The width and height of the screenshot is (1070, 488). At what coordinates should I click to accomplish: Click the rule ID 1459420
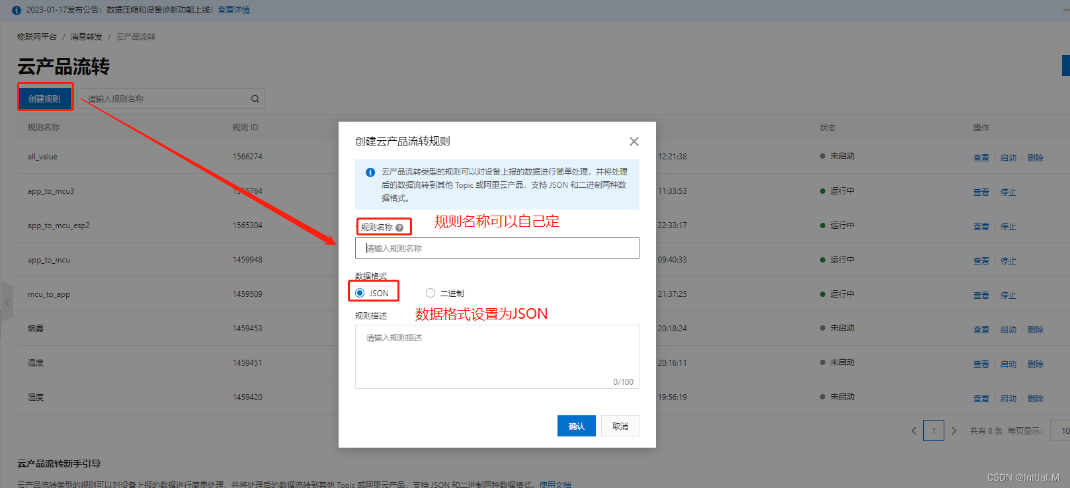[x=247, y=397]
